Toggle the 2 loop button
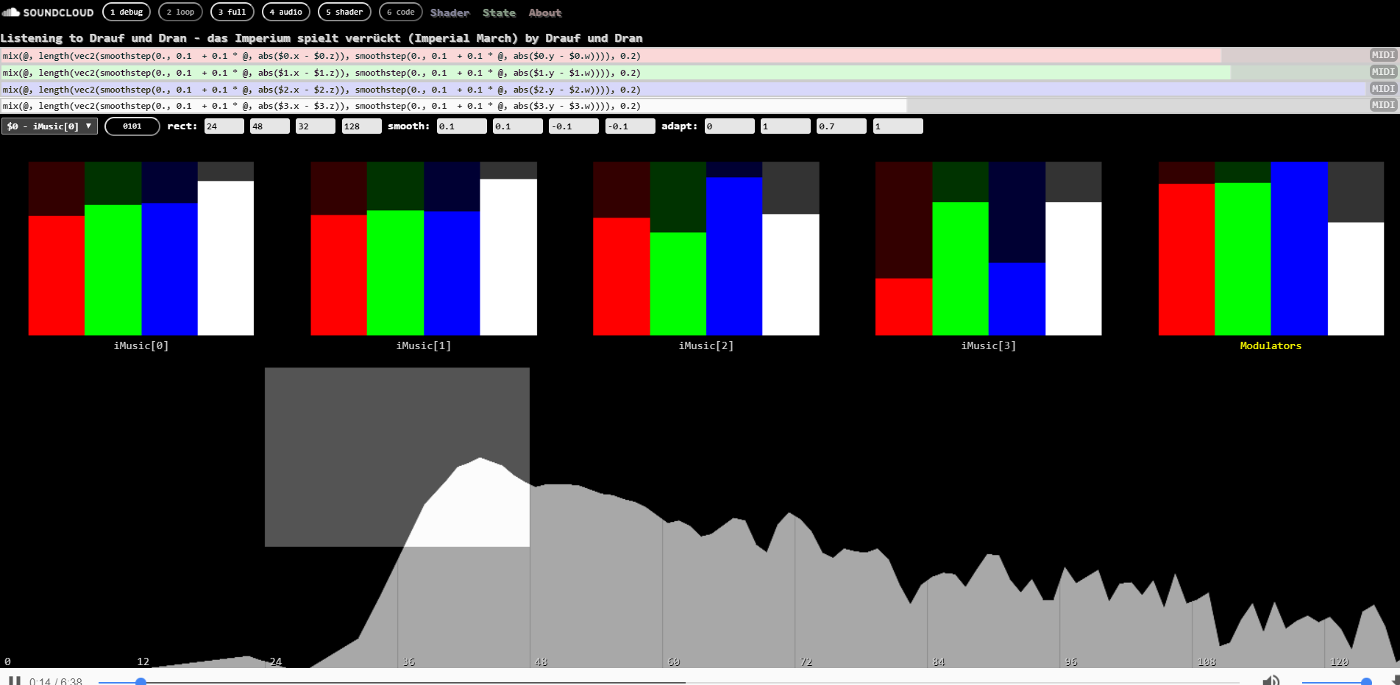The height and width of the screenshot is (685, 1400). click(x=180, y=12)
